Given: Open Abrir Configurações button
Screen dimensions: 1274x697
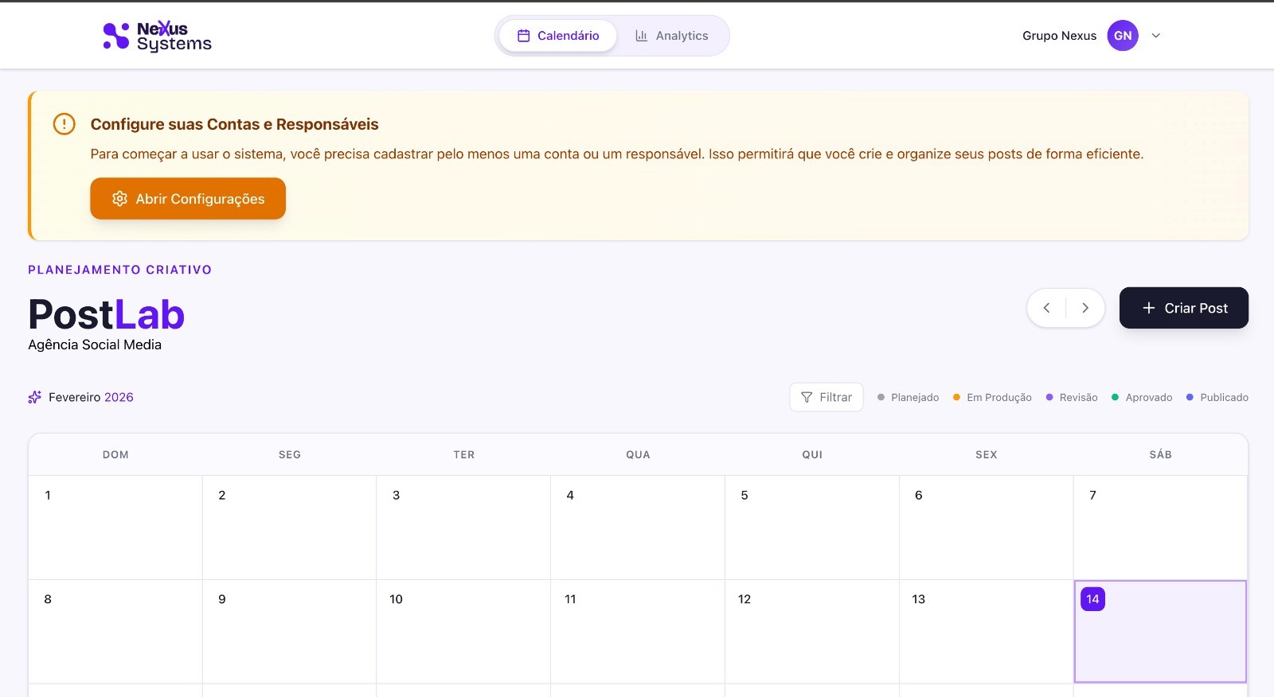Looking at the screenshot, I should click(188, 199).
